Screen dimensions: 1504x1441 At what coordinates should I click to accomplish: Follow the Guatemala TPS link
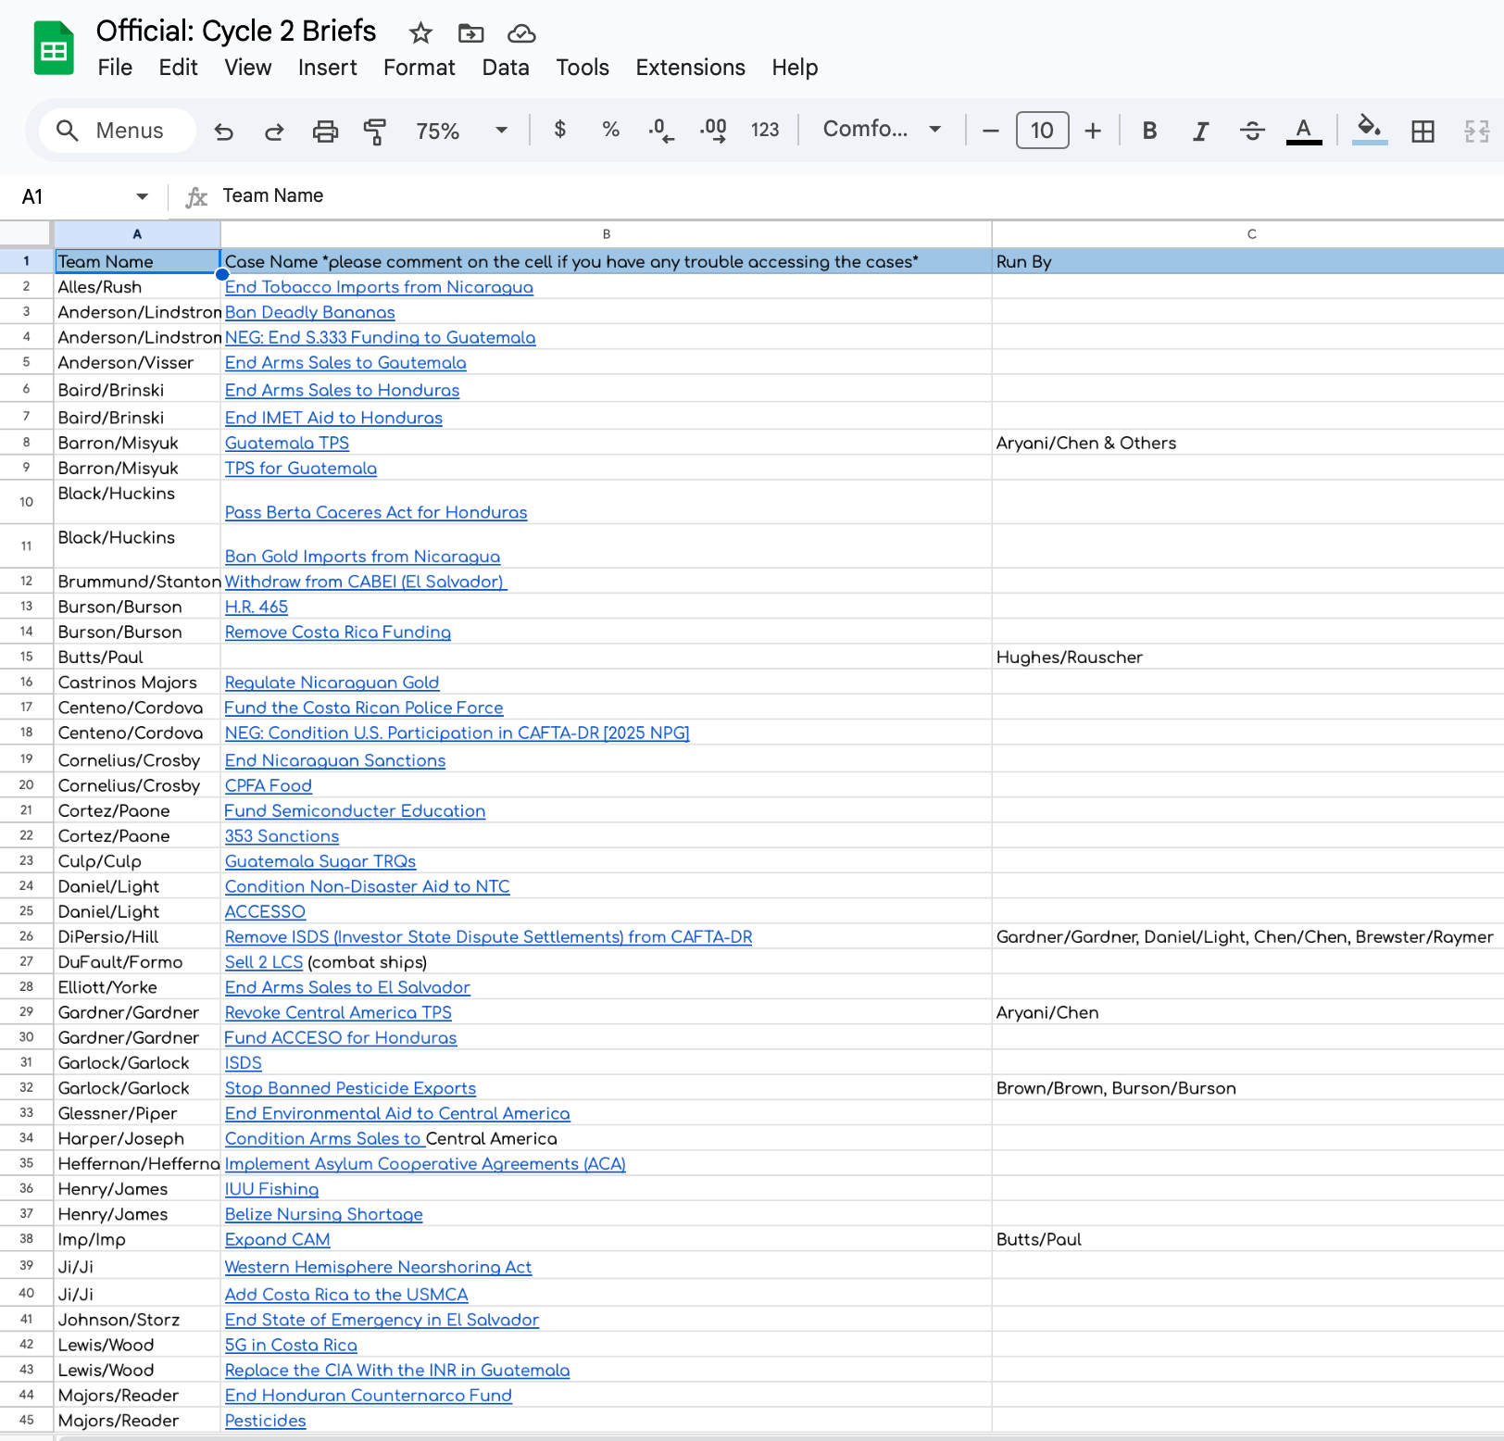[x=287, y=443]
